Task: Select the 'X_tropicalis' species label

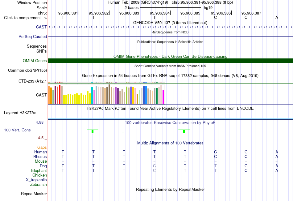Action: [36, 180]
